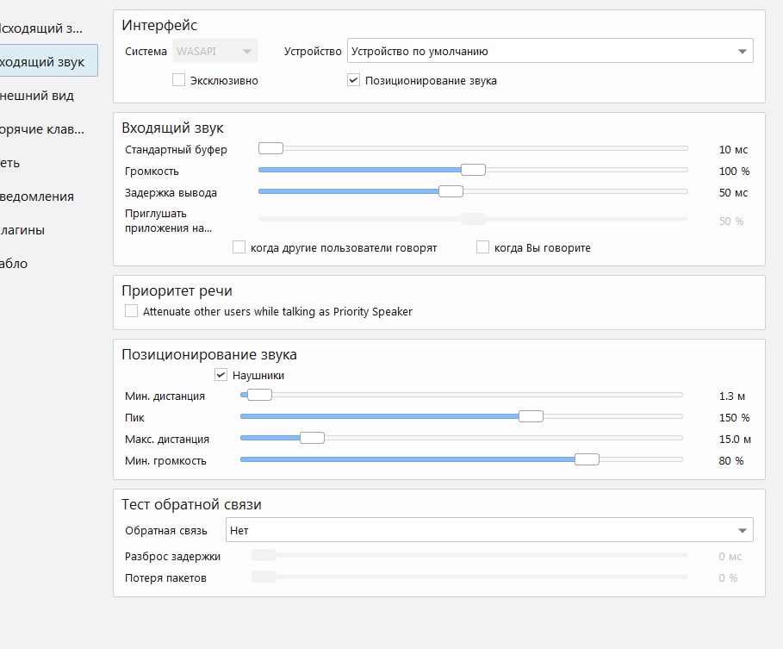Go to the Уведомления settings page
This screenshot has height=649, width=783.
tap(38, 197)
